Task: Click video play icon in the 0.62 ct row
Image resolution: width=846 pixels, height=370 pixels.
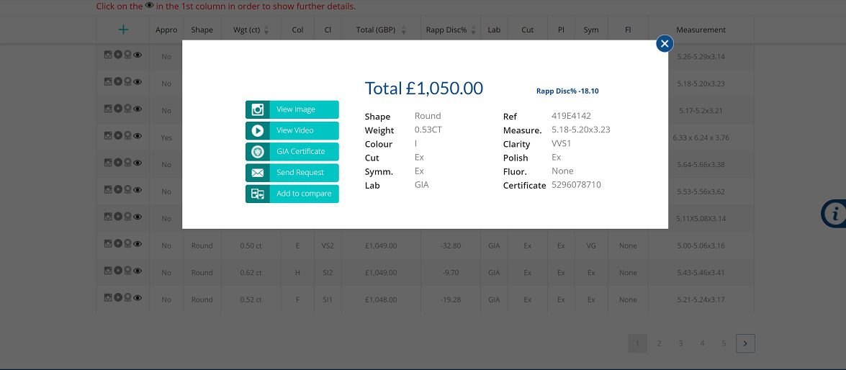Action: [x=117, y=270]
